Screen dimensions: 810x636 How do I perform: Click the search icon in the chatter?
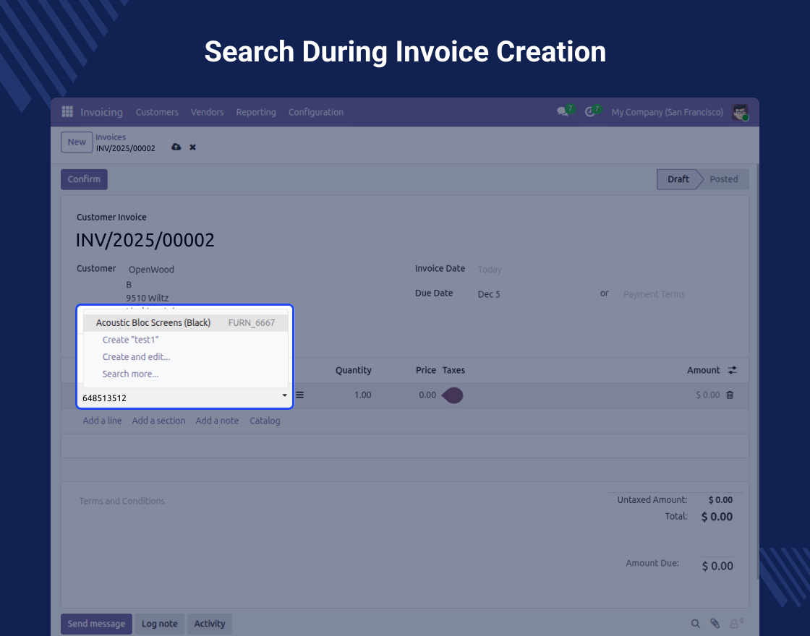click(696, 624)
